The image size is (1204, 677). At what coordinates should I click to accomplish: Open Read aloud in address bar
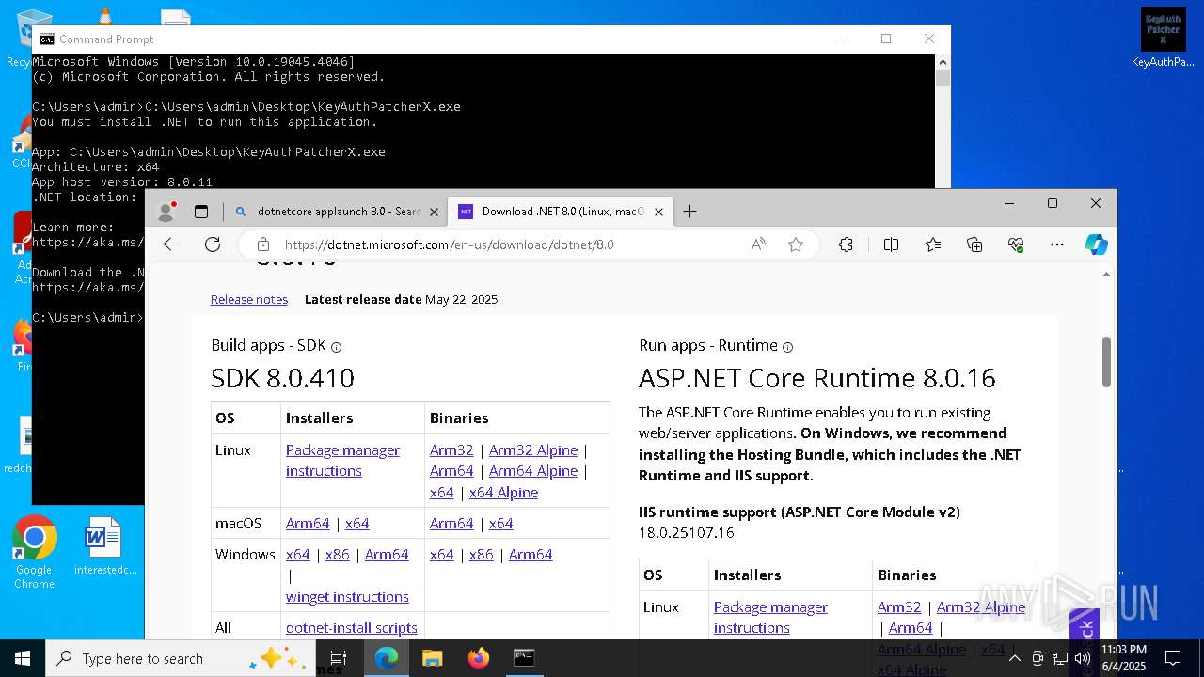pos(758,244)
